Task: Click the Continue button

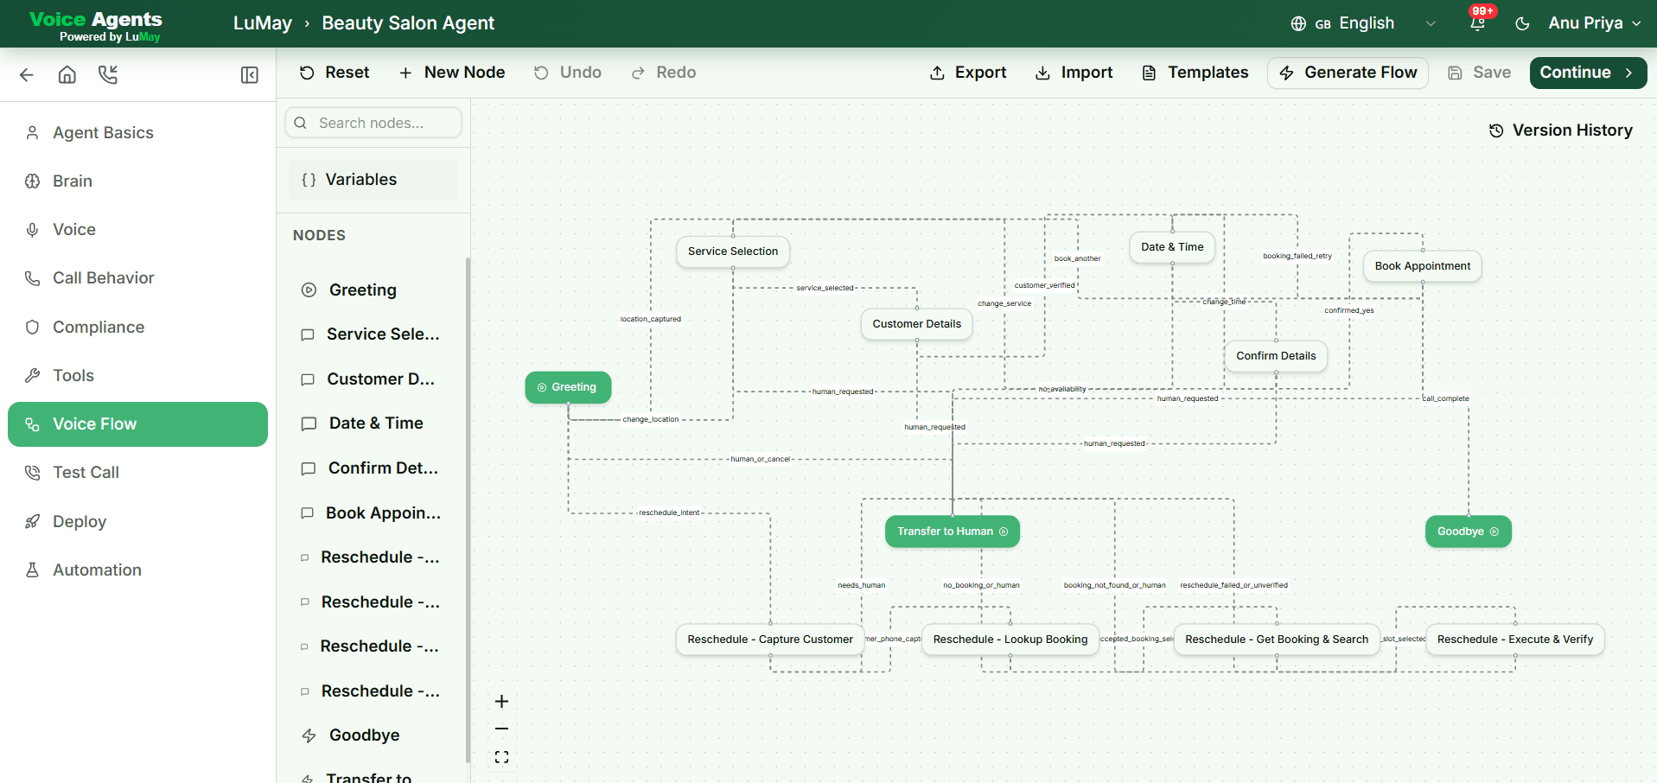Action: click(1588, 73)
